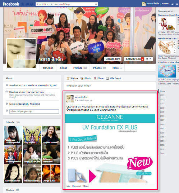Screen dimensions: 179x193
Task: Open the Samsung sponsored ad thumbnail
Action: tap(167, 24)
